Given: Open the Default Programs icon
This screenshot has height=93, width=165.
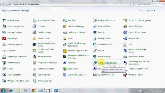Looking at the screenshot, I should [125, 26].
